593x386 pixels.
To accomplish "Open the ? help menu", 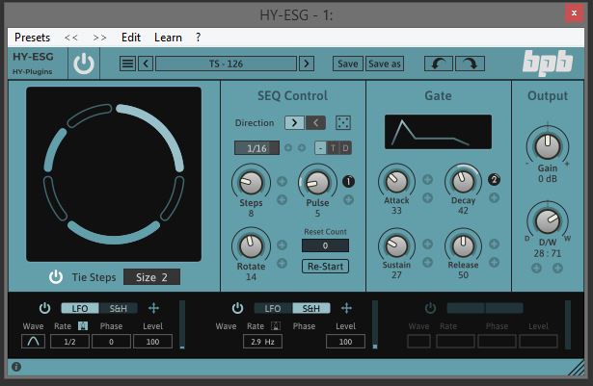I will point(199,38).
